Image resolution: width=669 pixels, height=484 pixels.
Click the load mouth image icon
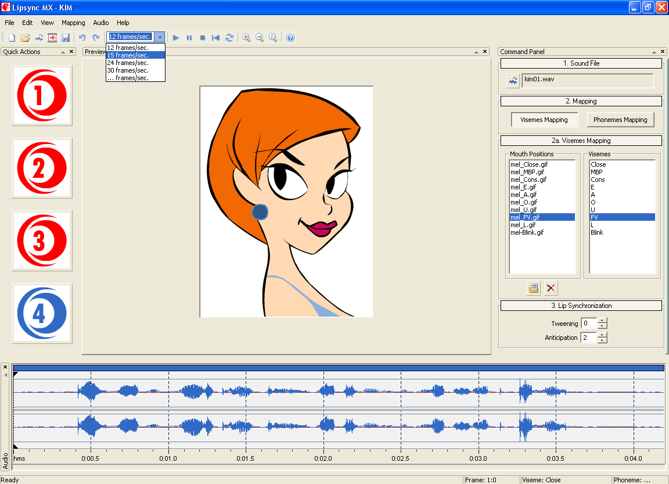[533, 288]
